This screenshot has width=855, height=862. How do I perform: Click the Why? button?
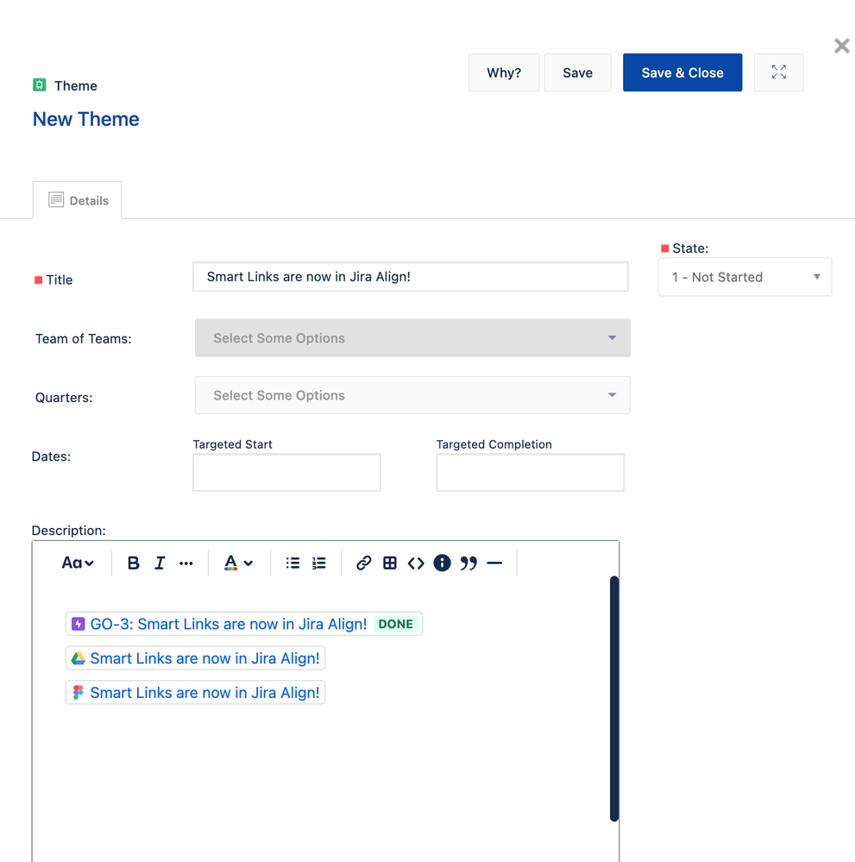504,72
